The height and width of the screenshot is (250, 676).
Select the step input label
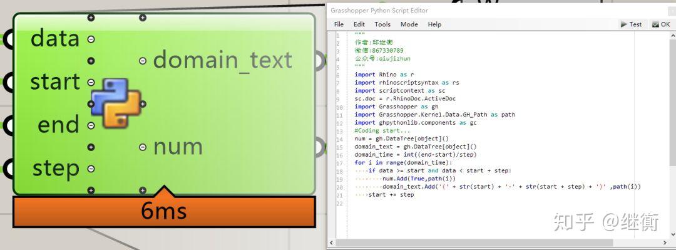[x=56, y=169]
